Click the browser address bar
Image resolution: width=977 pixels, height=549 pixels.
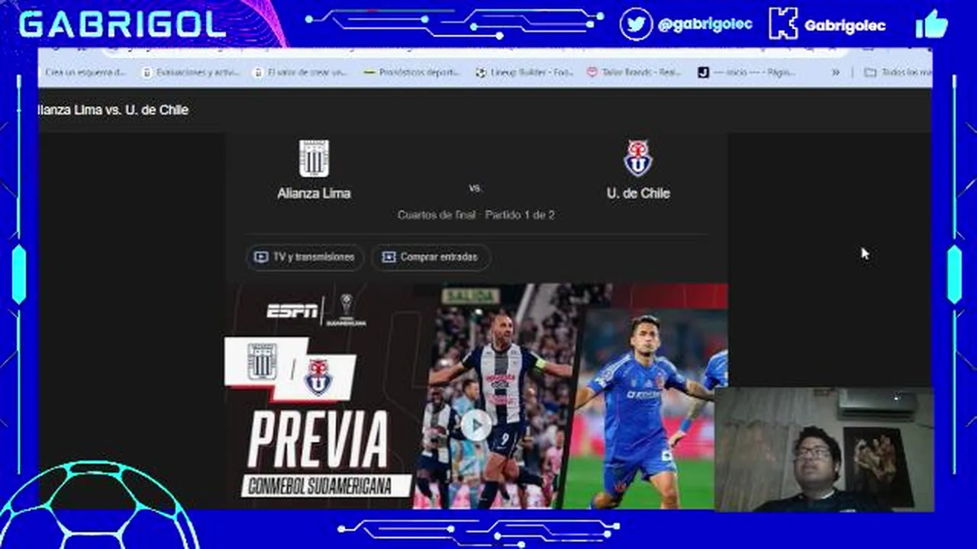coord(473,52)
